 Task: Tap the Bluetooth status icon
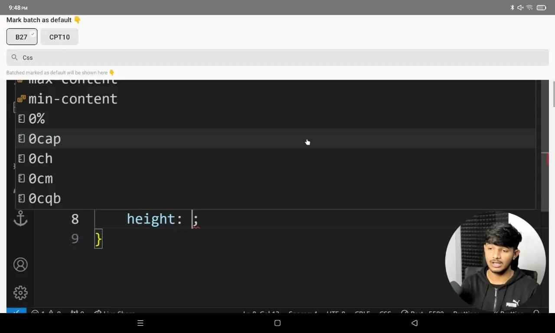click(x=512, y=7)
